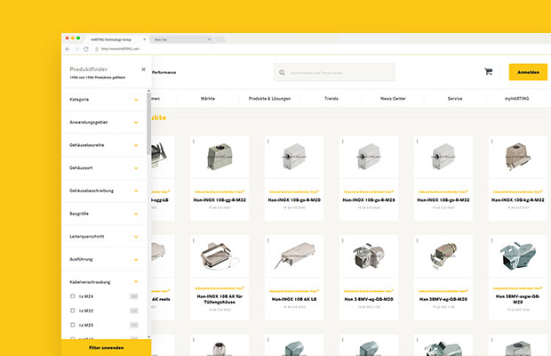Check the 1x M25 option
This screenshot has height=356, width=551.
click(x=73, y=296)
